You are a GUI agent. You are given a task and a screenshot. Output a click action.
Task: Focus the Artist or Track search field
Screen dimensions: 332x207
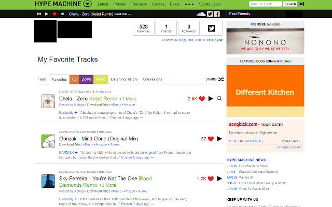265,4
